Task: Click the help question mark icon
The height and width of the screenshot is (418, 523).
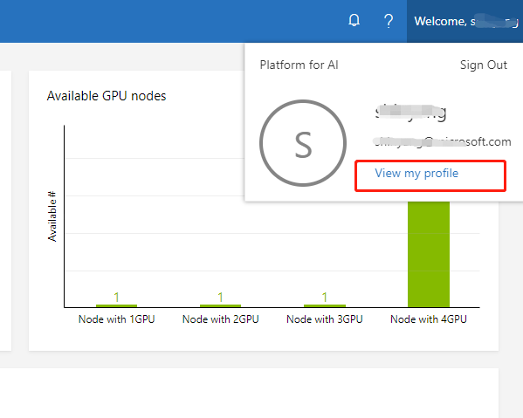Action: pyautogui.click(x=389, y=21)
